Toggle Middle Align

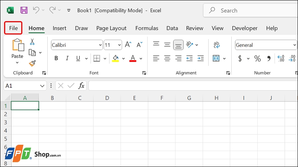tap(167, 45)
